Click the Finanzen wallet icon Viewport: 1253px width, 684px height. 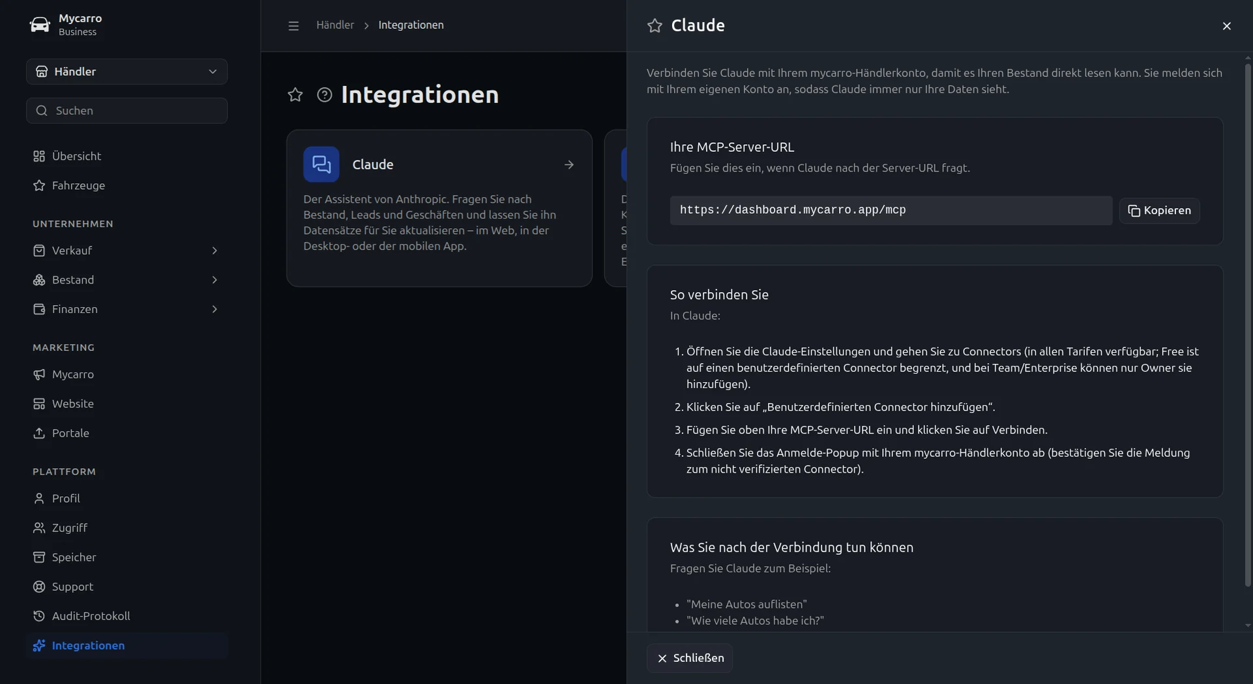[39, 310]
